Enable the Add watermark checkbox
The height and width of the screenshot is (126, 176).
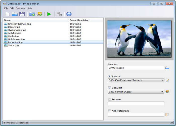pyautogui.click(x=109, y=111)
